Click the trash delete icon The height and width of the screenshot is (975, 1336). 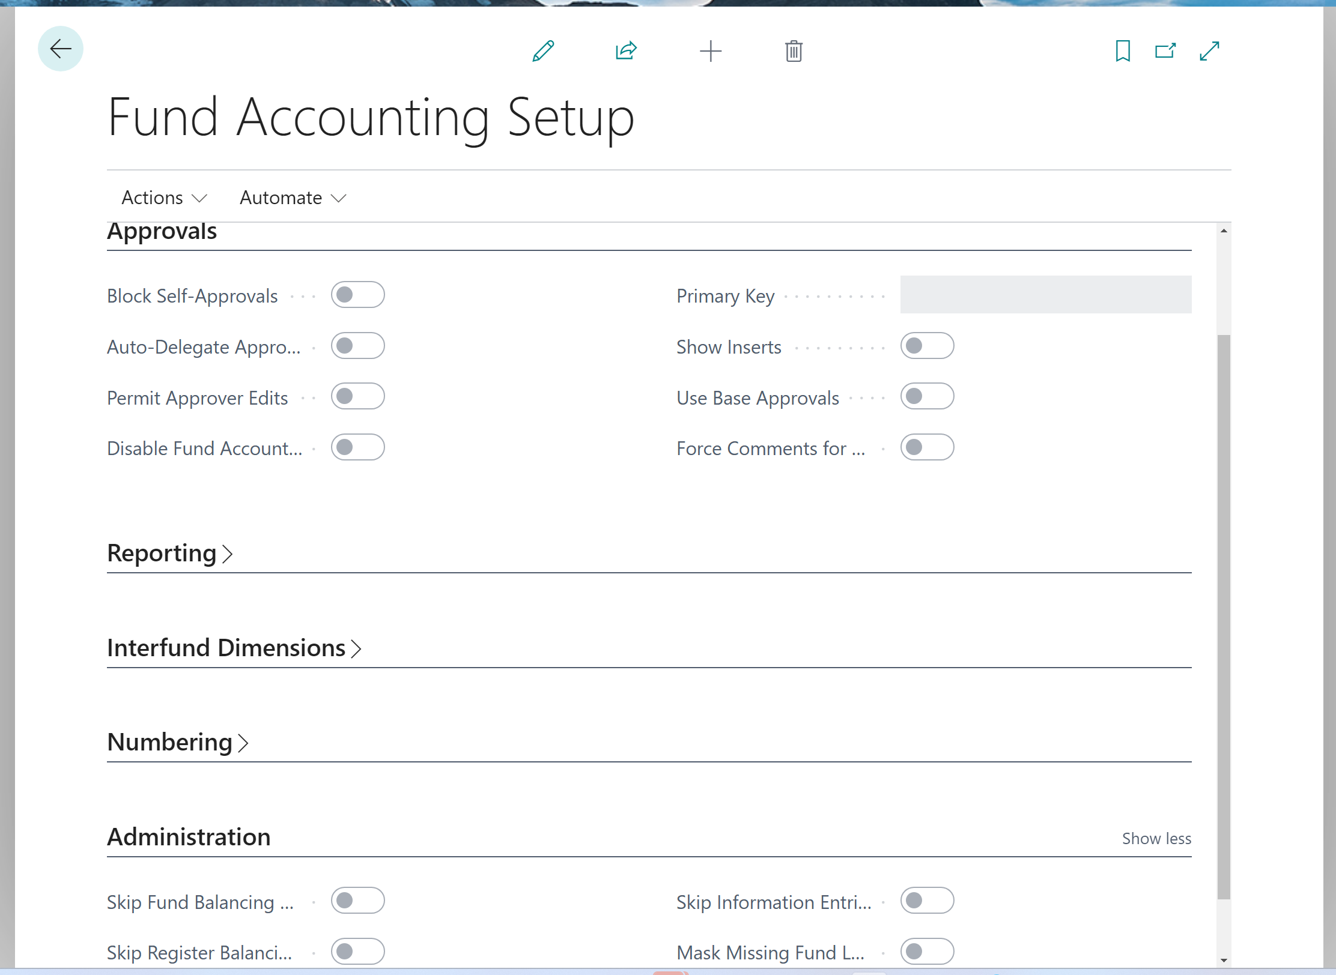pos(794,51)
